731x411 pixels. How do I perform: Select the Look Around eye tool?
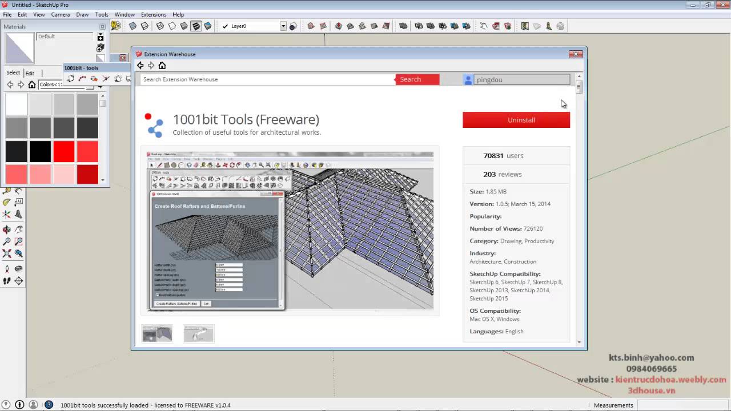click(18, 269)
